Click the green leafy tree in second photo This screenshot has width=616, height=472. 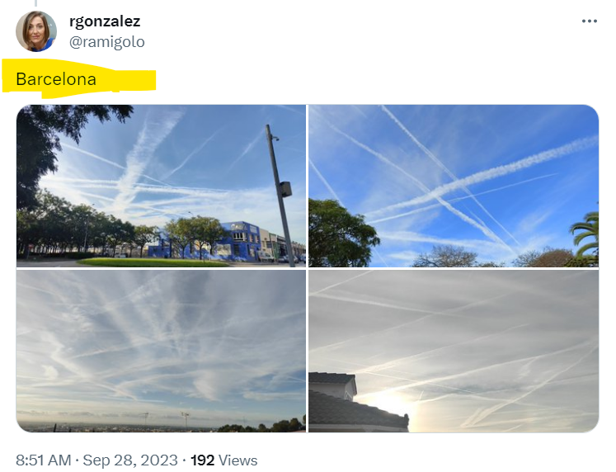[x=340, y=234]
